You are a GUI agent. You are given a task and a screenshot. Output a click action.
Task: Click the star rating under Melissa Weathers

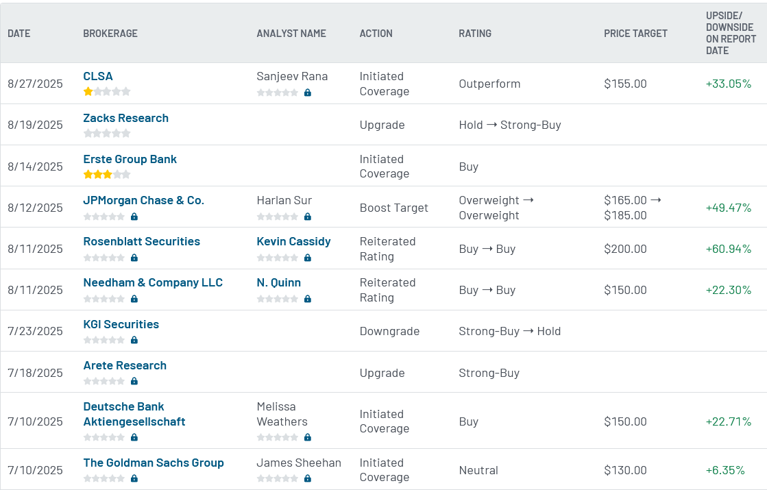278,437
